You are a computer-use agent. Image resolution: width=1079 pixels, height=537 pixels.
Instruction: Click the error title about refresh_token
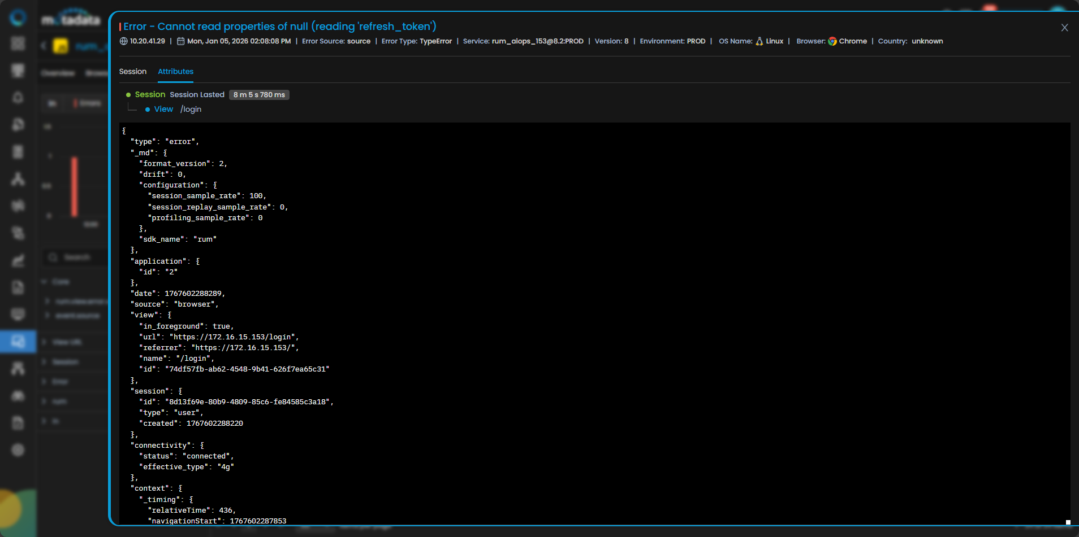279,27
